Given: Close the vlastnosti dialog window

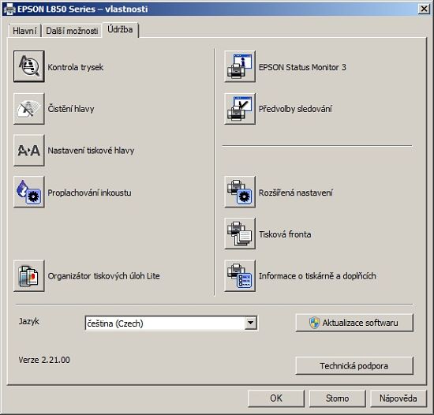Looking at the screenshot, I should coord(424,9).
